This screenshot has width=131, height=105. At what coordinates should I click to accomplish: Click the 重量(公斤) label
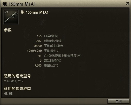pyautogui.click(x=51, y=66)
